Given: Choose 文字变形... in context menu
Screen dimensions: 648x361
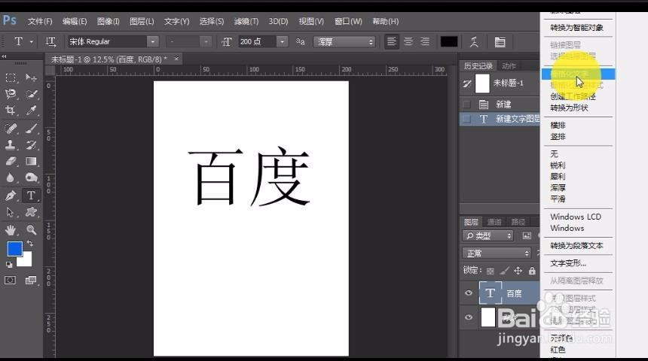Looking at the screenshot, I should click(568, 263).
